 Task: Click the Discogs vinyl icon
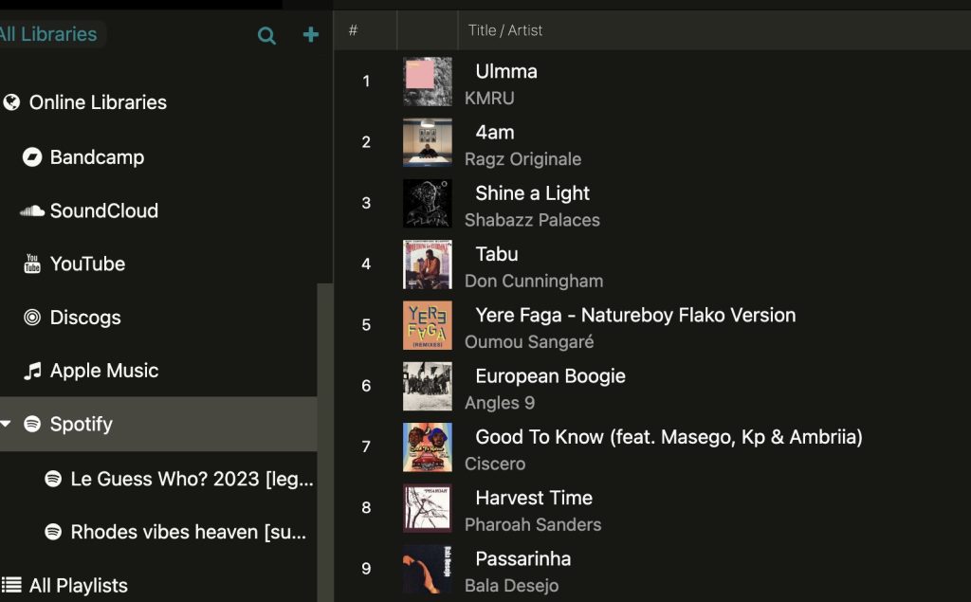[32, 318]
